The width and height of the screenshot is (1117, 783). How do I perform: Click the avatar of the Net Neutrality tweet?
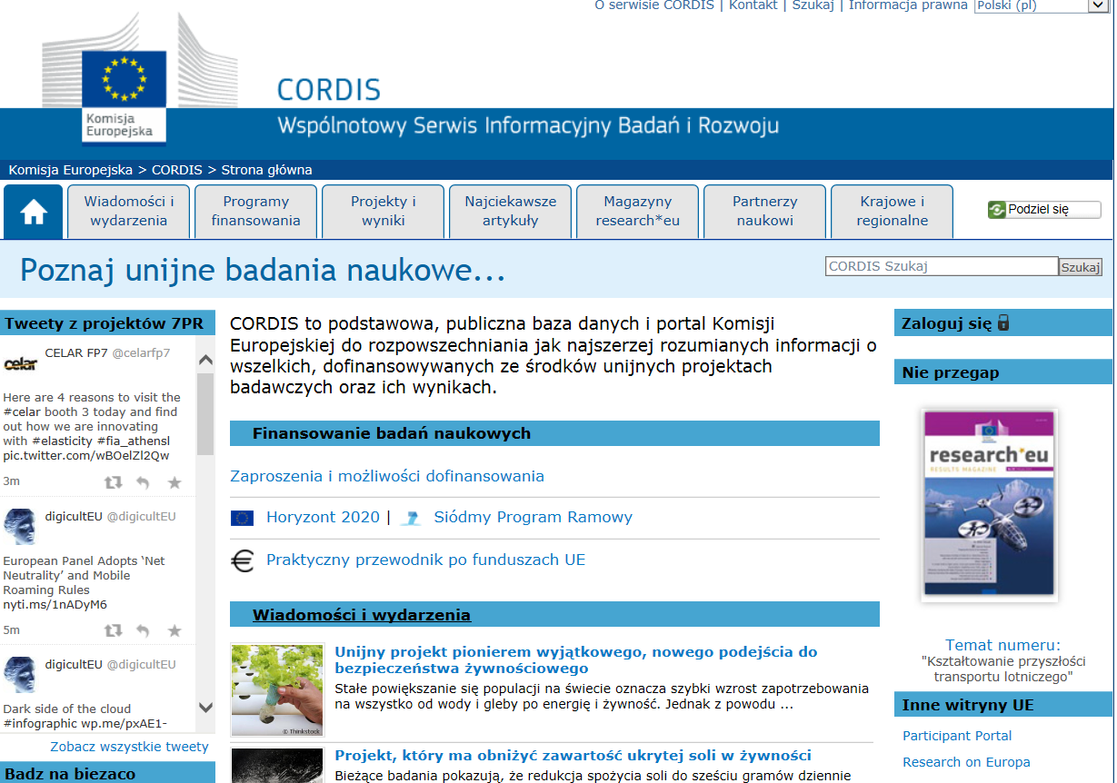(21, 527)
